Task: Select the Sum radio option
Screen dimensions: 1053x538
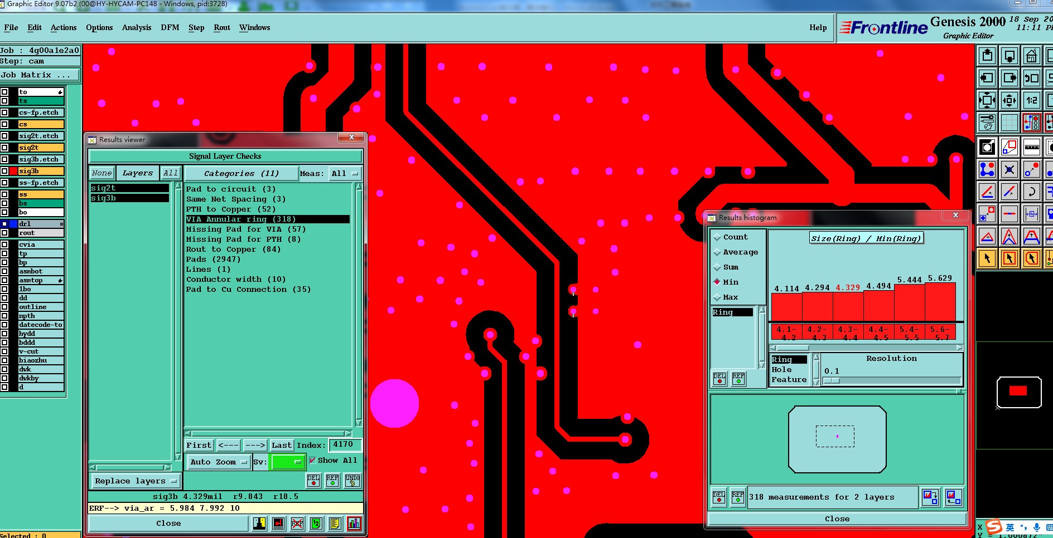Action: tap(726, 267)
